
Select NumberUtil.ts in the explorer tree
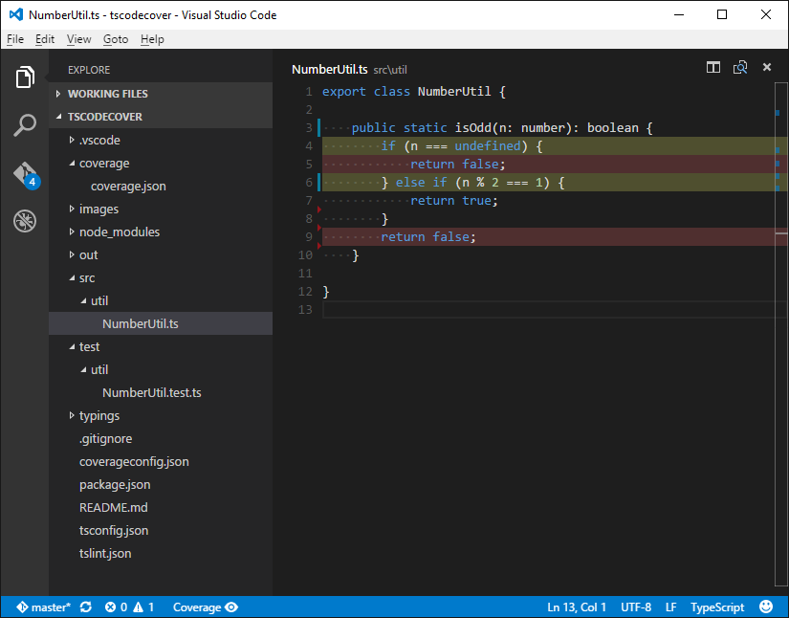click(161, 323)
